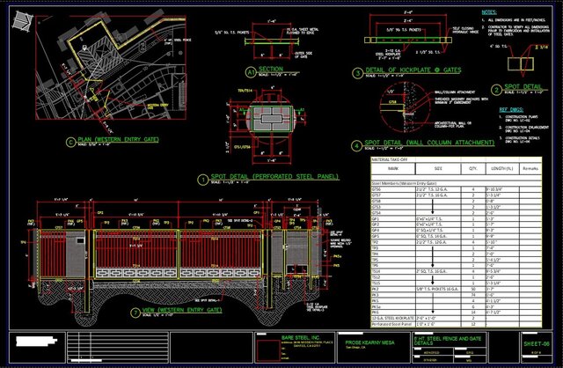Click the 'MARK' column header in take-off table
The image size is (563, 368).
click(x=393, y=166)
